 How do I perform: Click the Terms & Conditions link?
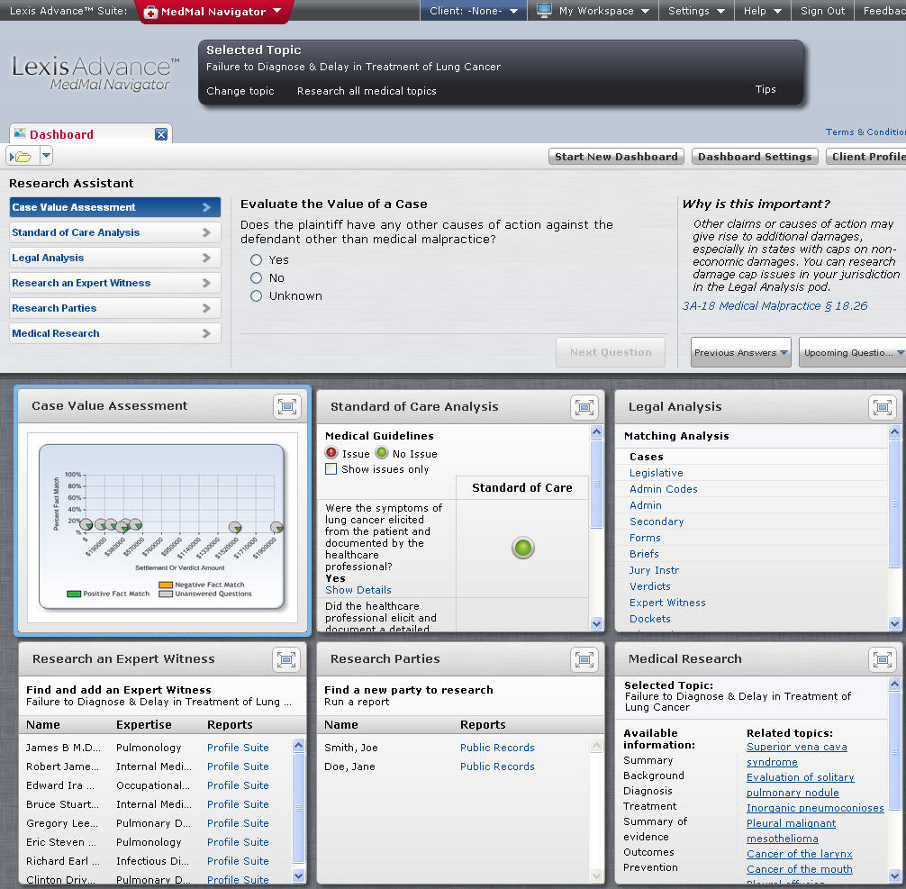click(x=865, y=132)
